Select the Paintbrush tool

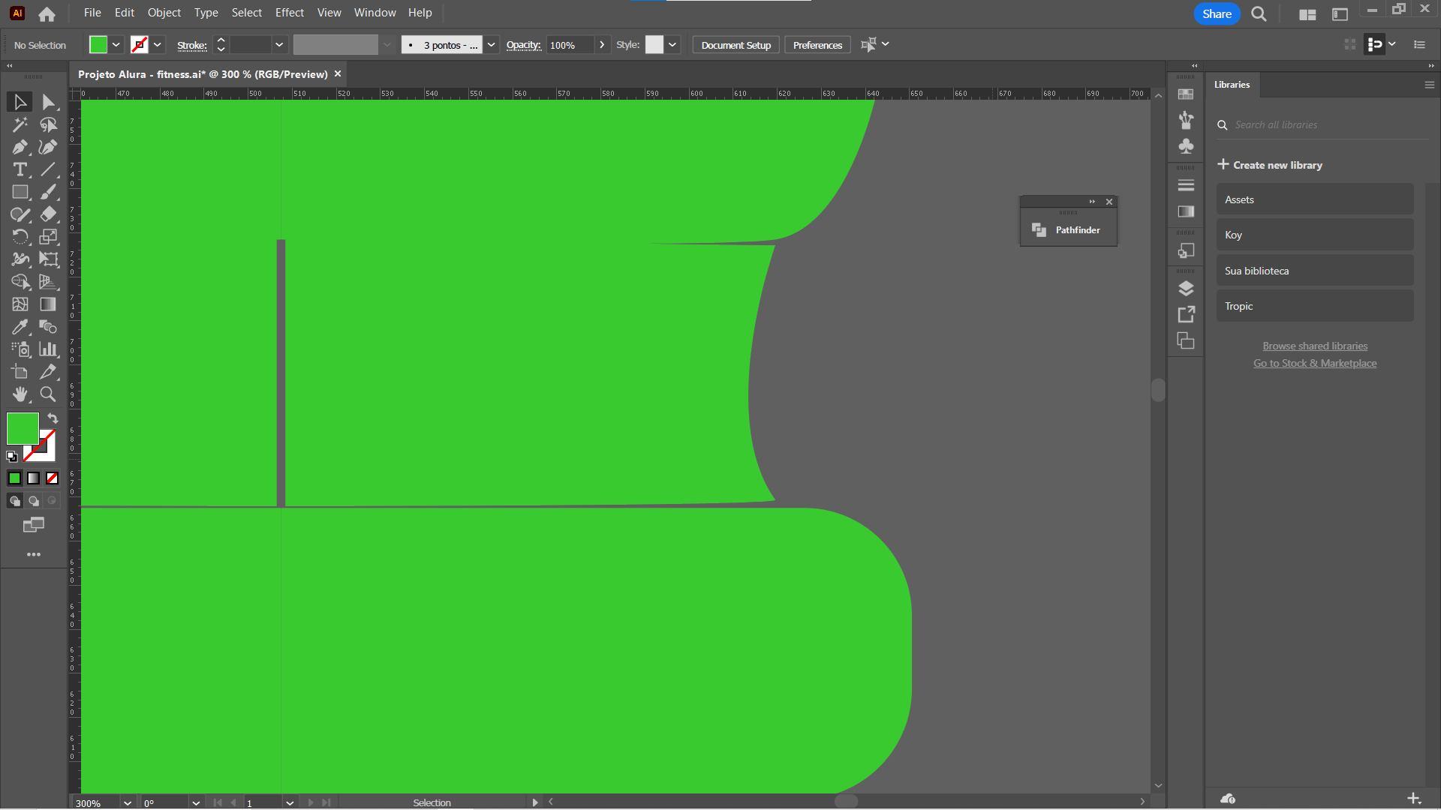coord(49,192)
